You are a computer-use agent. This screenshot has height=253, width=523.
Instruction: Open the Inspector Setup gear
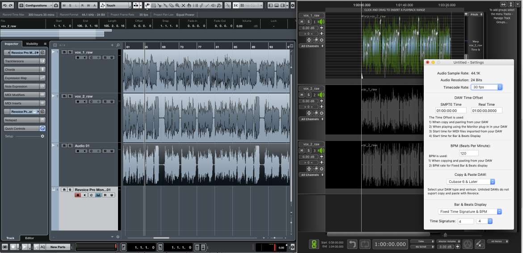[x=42, y=136]
